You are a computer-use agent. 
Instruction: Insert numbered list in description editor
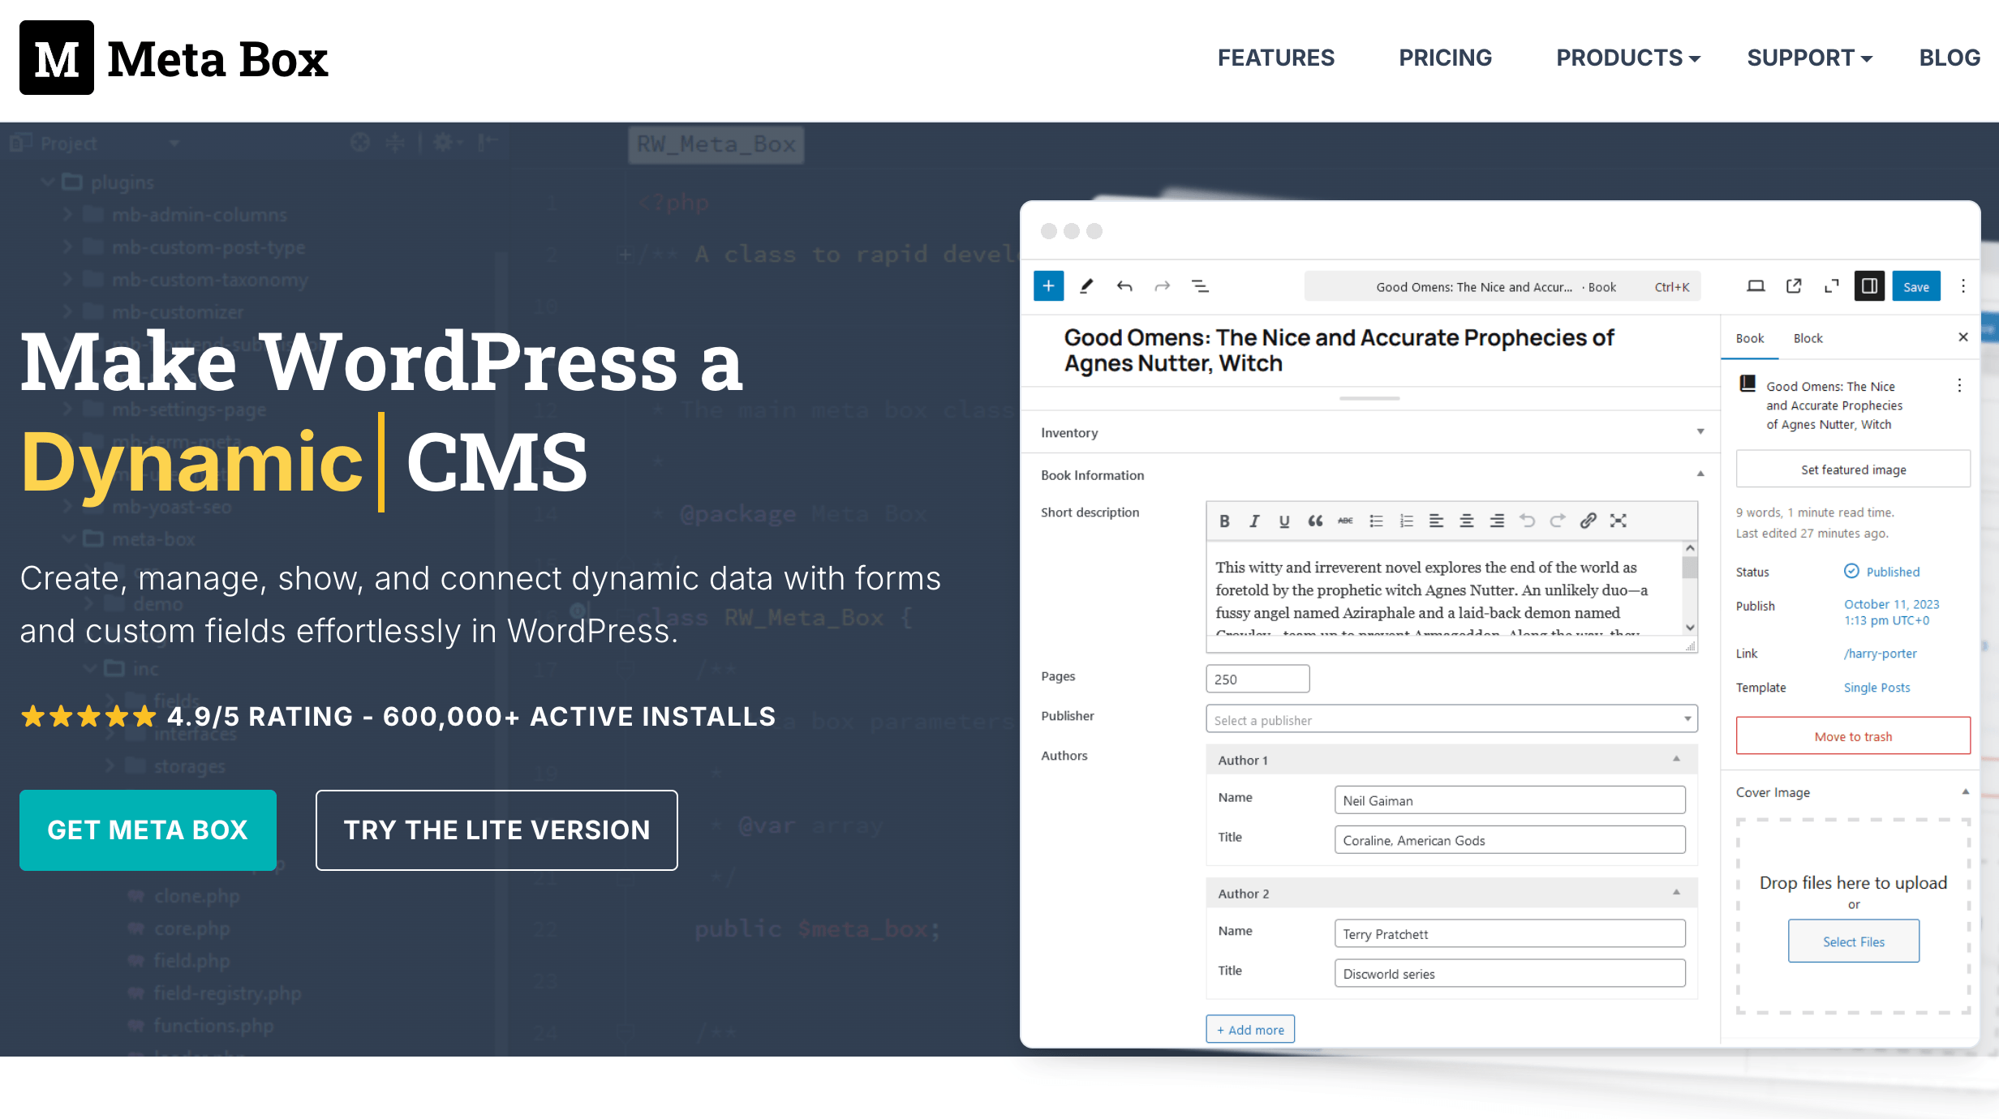[1406, 521]
